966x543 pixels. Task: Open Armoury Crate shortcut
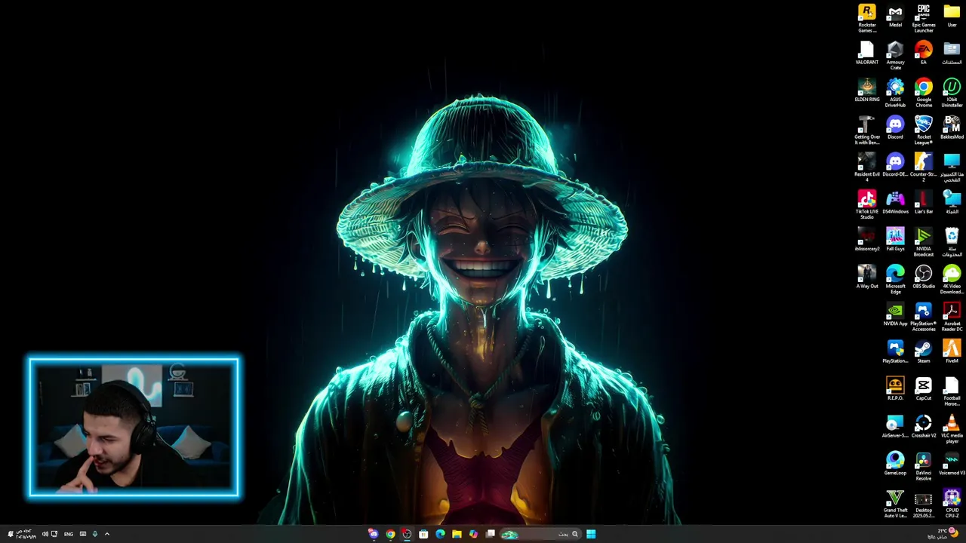(895, 56)
